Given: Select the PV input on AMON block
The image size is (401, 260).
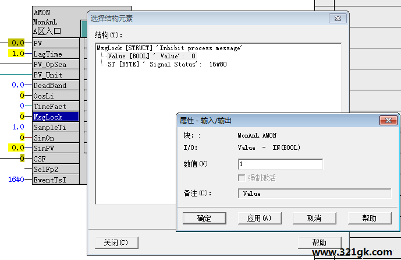Looking at the screenshot, I should 56,43.
